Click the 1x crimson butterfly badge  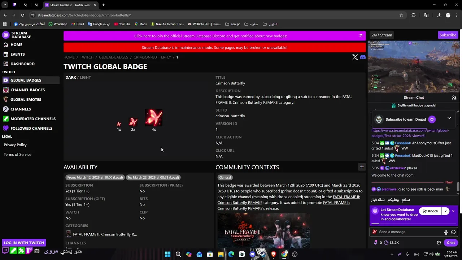point(119,124)
